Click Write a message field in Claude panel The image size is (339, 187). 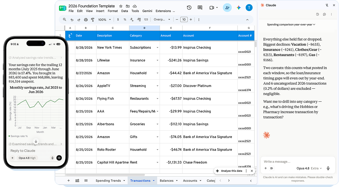pos(298,161)
